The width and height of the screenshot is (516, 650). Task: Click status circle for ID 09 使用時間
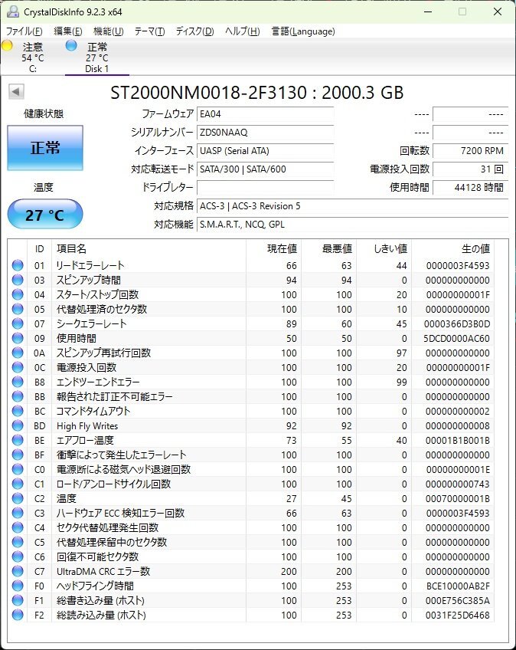(18, 338)
